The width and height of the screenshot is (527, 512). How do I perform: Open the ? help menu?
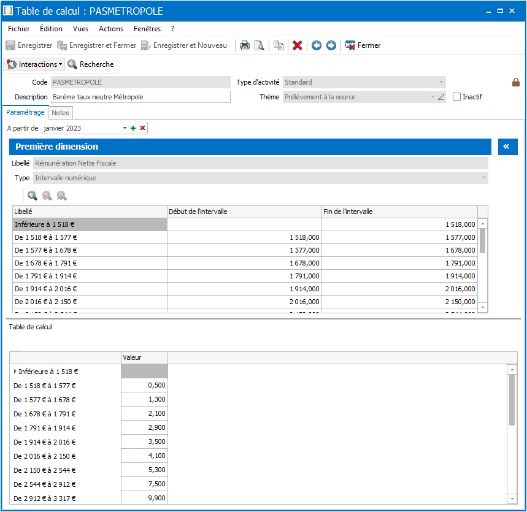[x=173, y=29]
